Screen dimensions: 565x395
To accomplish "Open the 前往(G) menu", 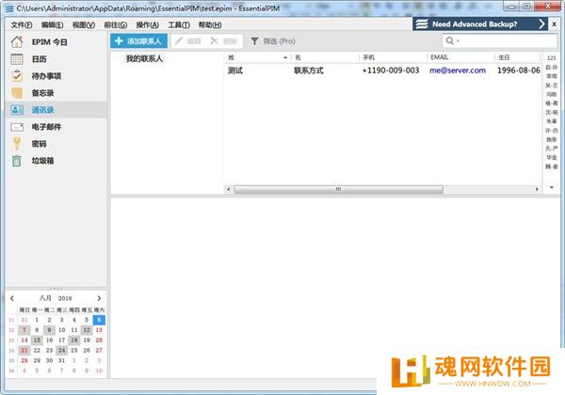I will coord(115,24).
